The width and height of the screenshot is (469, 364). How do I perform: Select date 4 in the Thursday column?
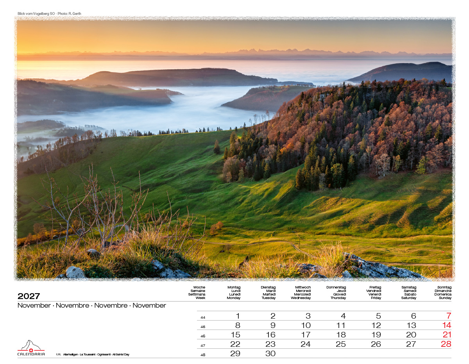(343, 316)
